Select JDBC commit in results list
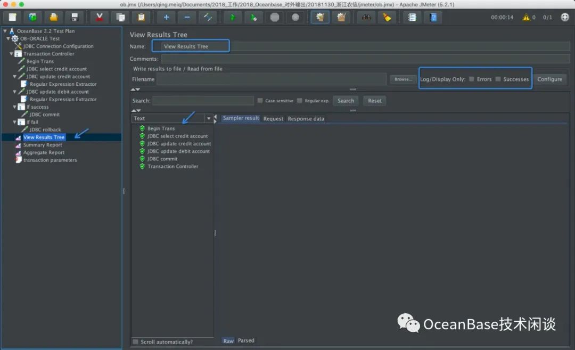The image size is (575, 350). click(162, 159)
